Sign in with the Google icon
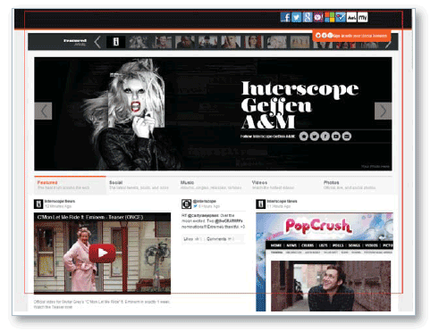The image size is (439, 332). (x=308, y=17)
